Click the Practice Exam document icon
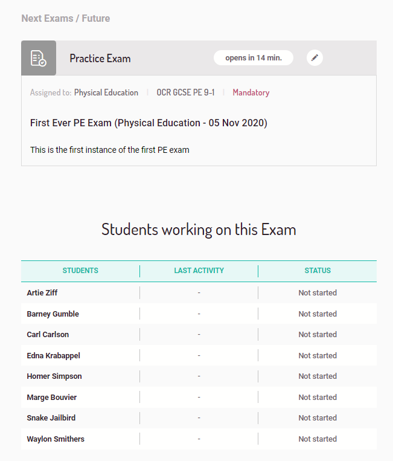Screen dimensions: 393x461 39,58
